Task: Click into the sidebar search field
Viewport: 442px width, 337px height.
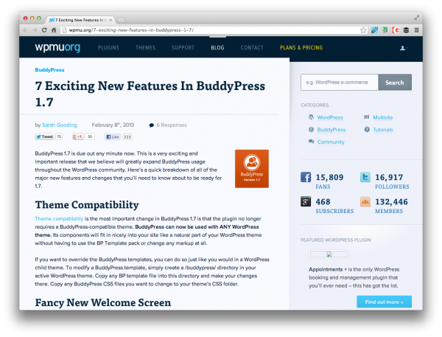Action: click(x=340, y=83)
